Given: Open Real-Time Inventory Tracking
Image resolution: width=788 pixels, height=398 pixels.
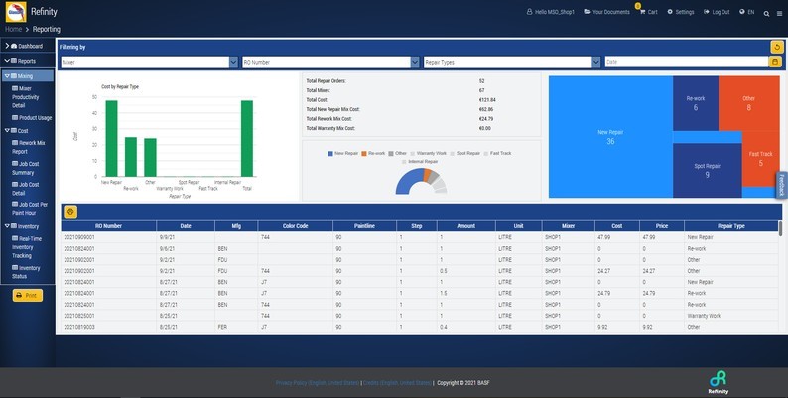Looking at the screenshot, I should tap(27, 247).
